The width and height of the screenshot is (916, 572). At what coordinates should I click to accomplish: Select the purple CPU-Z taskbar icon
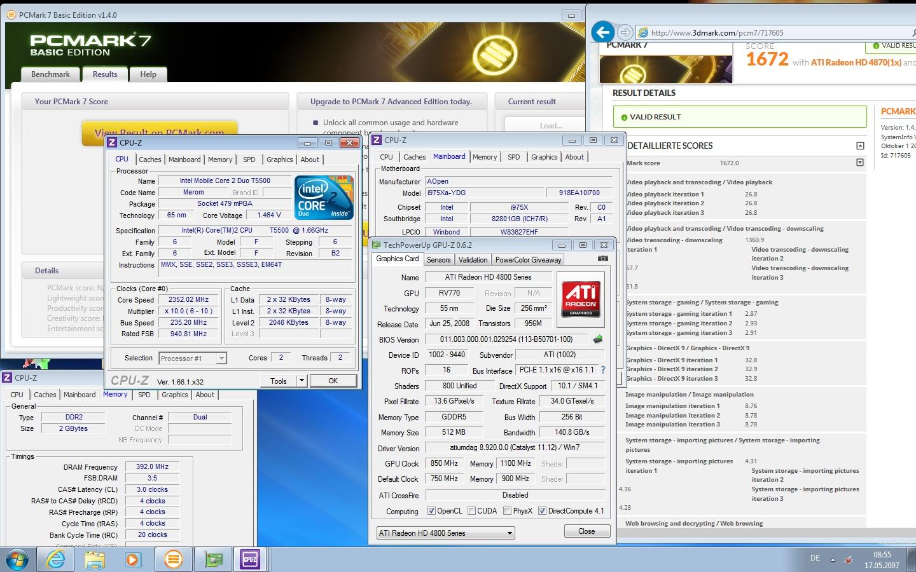(250, 559)
